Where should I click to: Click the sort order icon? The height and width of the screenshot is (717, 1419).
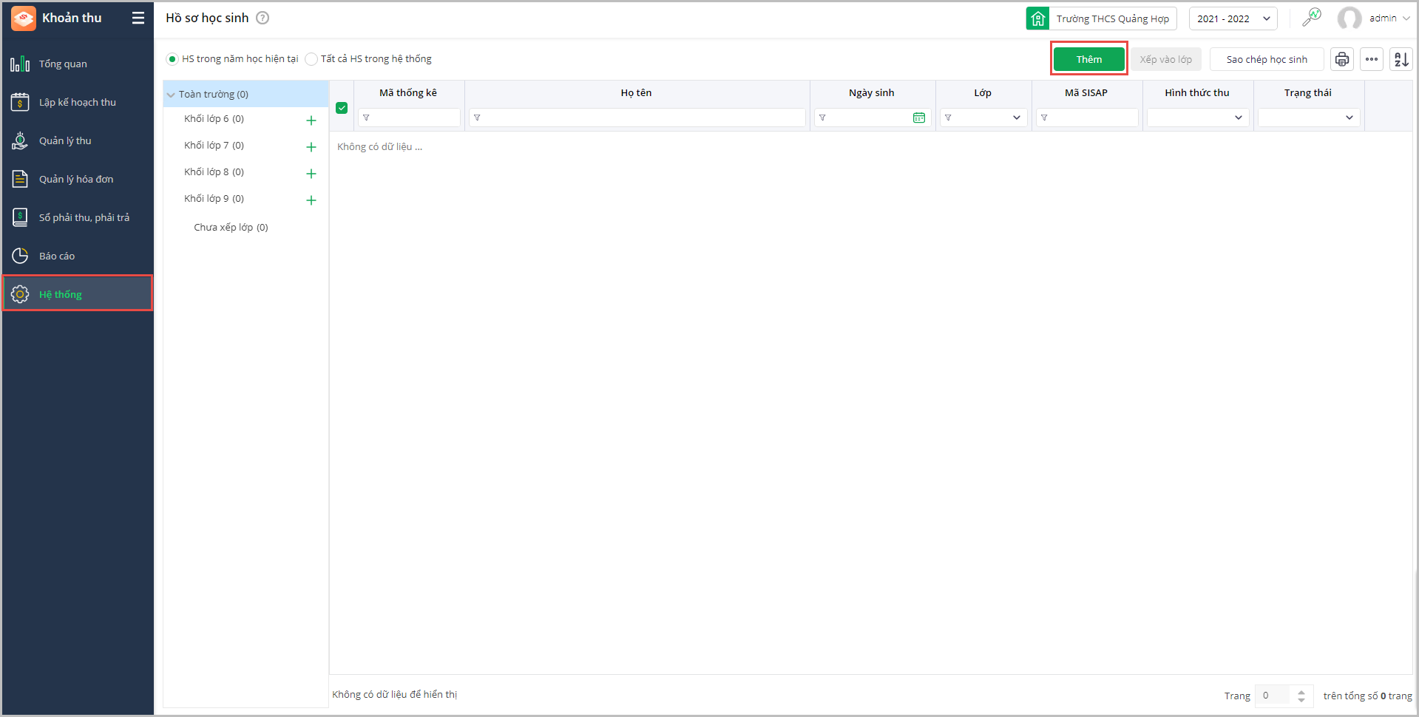[x=1401, y=59]
